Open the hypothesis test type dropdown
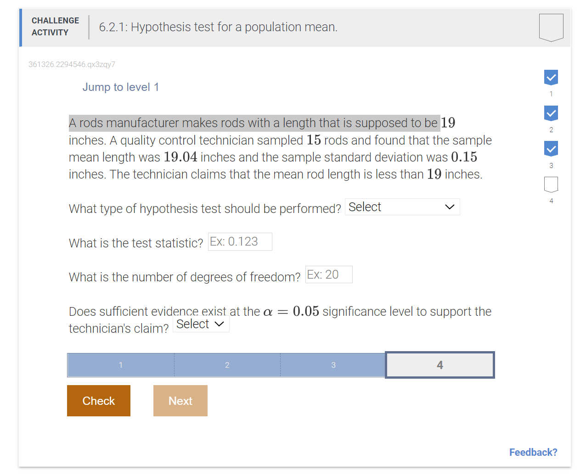 click(402, 207)
